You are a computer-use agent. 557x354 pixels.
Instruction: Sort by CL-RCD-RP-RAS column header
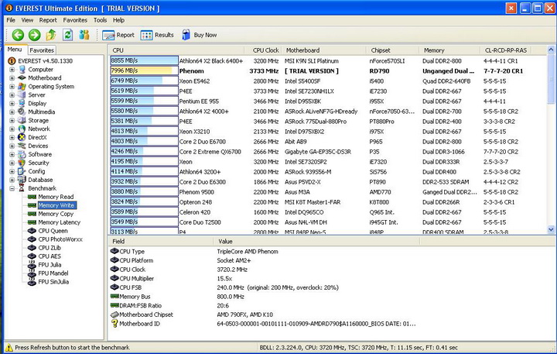pos(506,50)
